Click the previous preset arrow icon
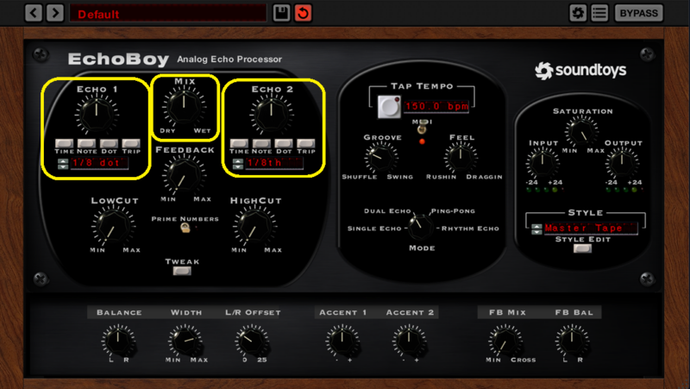The height and width of the screenshot is (389, 690). (x=34, y=13)
